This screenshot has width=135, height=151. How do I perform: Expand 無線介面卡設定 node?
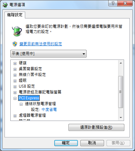pyautogui.click(x=15, y=75)
